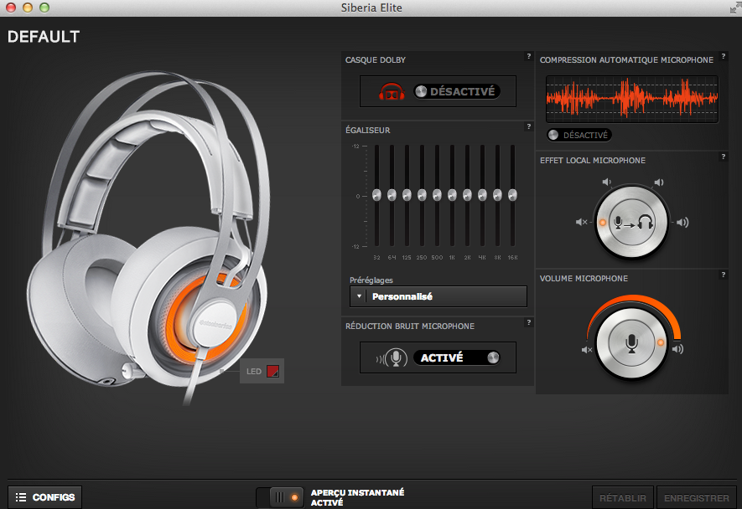
Task: Click the Préréglages dropdown arrow
Action: (x=359, y=296)
